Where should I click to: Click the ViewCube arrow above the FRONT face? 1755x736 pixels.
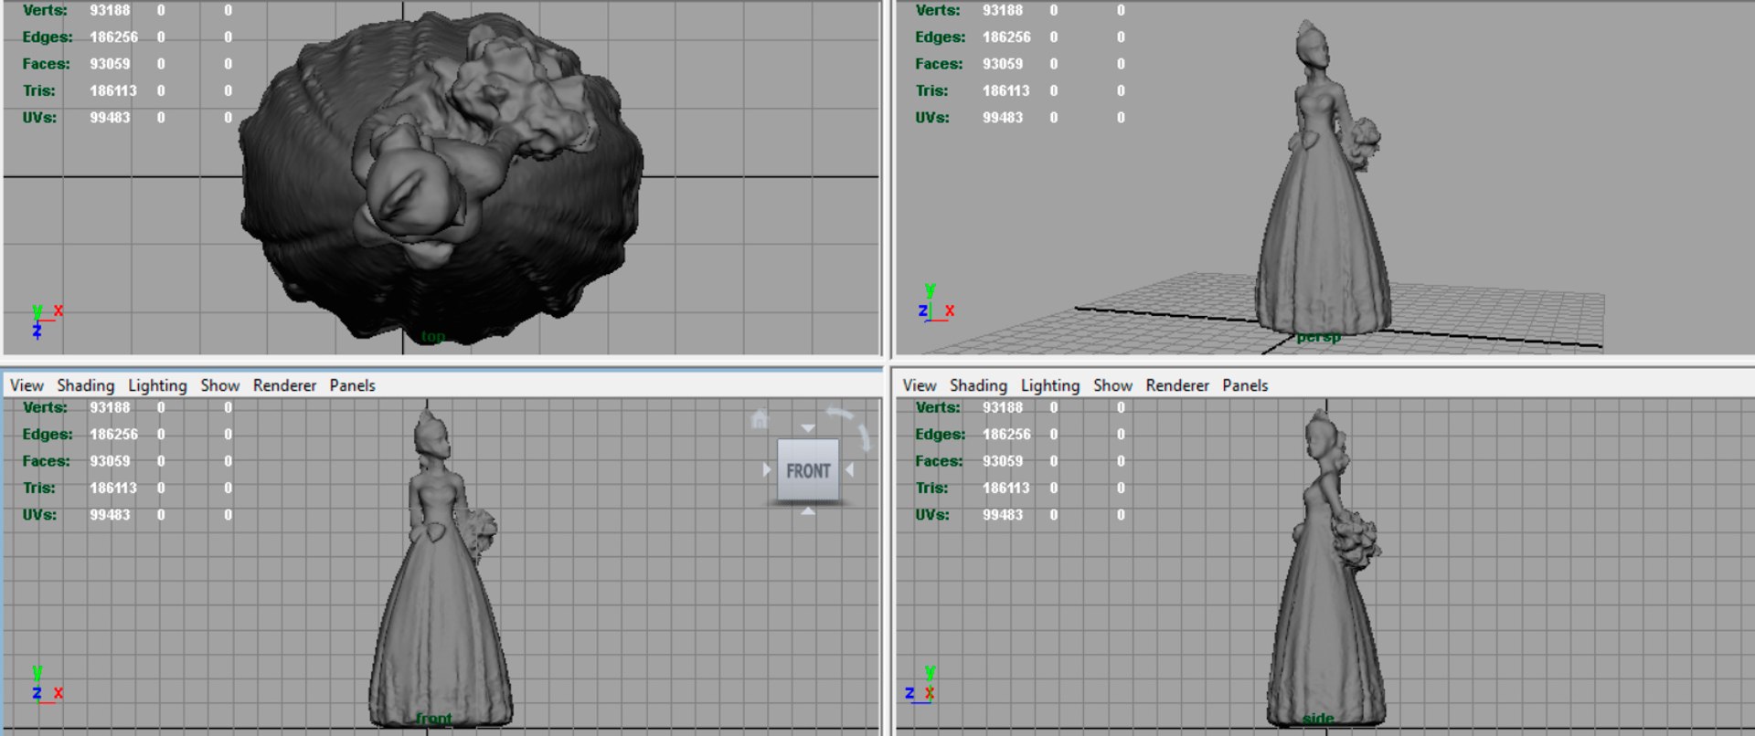(808, 428)
